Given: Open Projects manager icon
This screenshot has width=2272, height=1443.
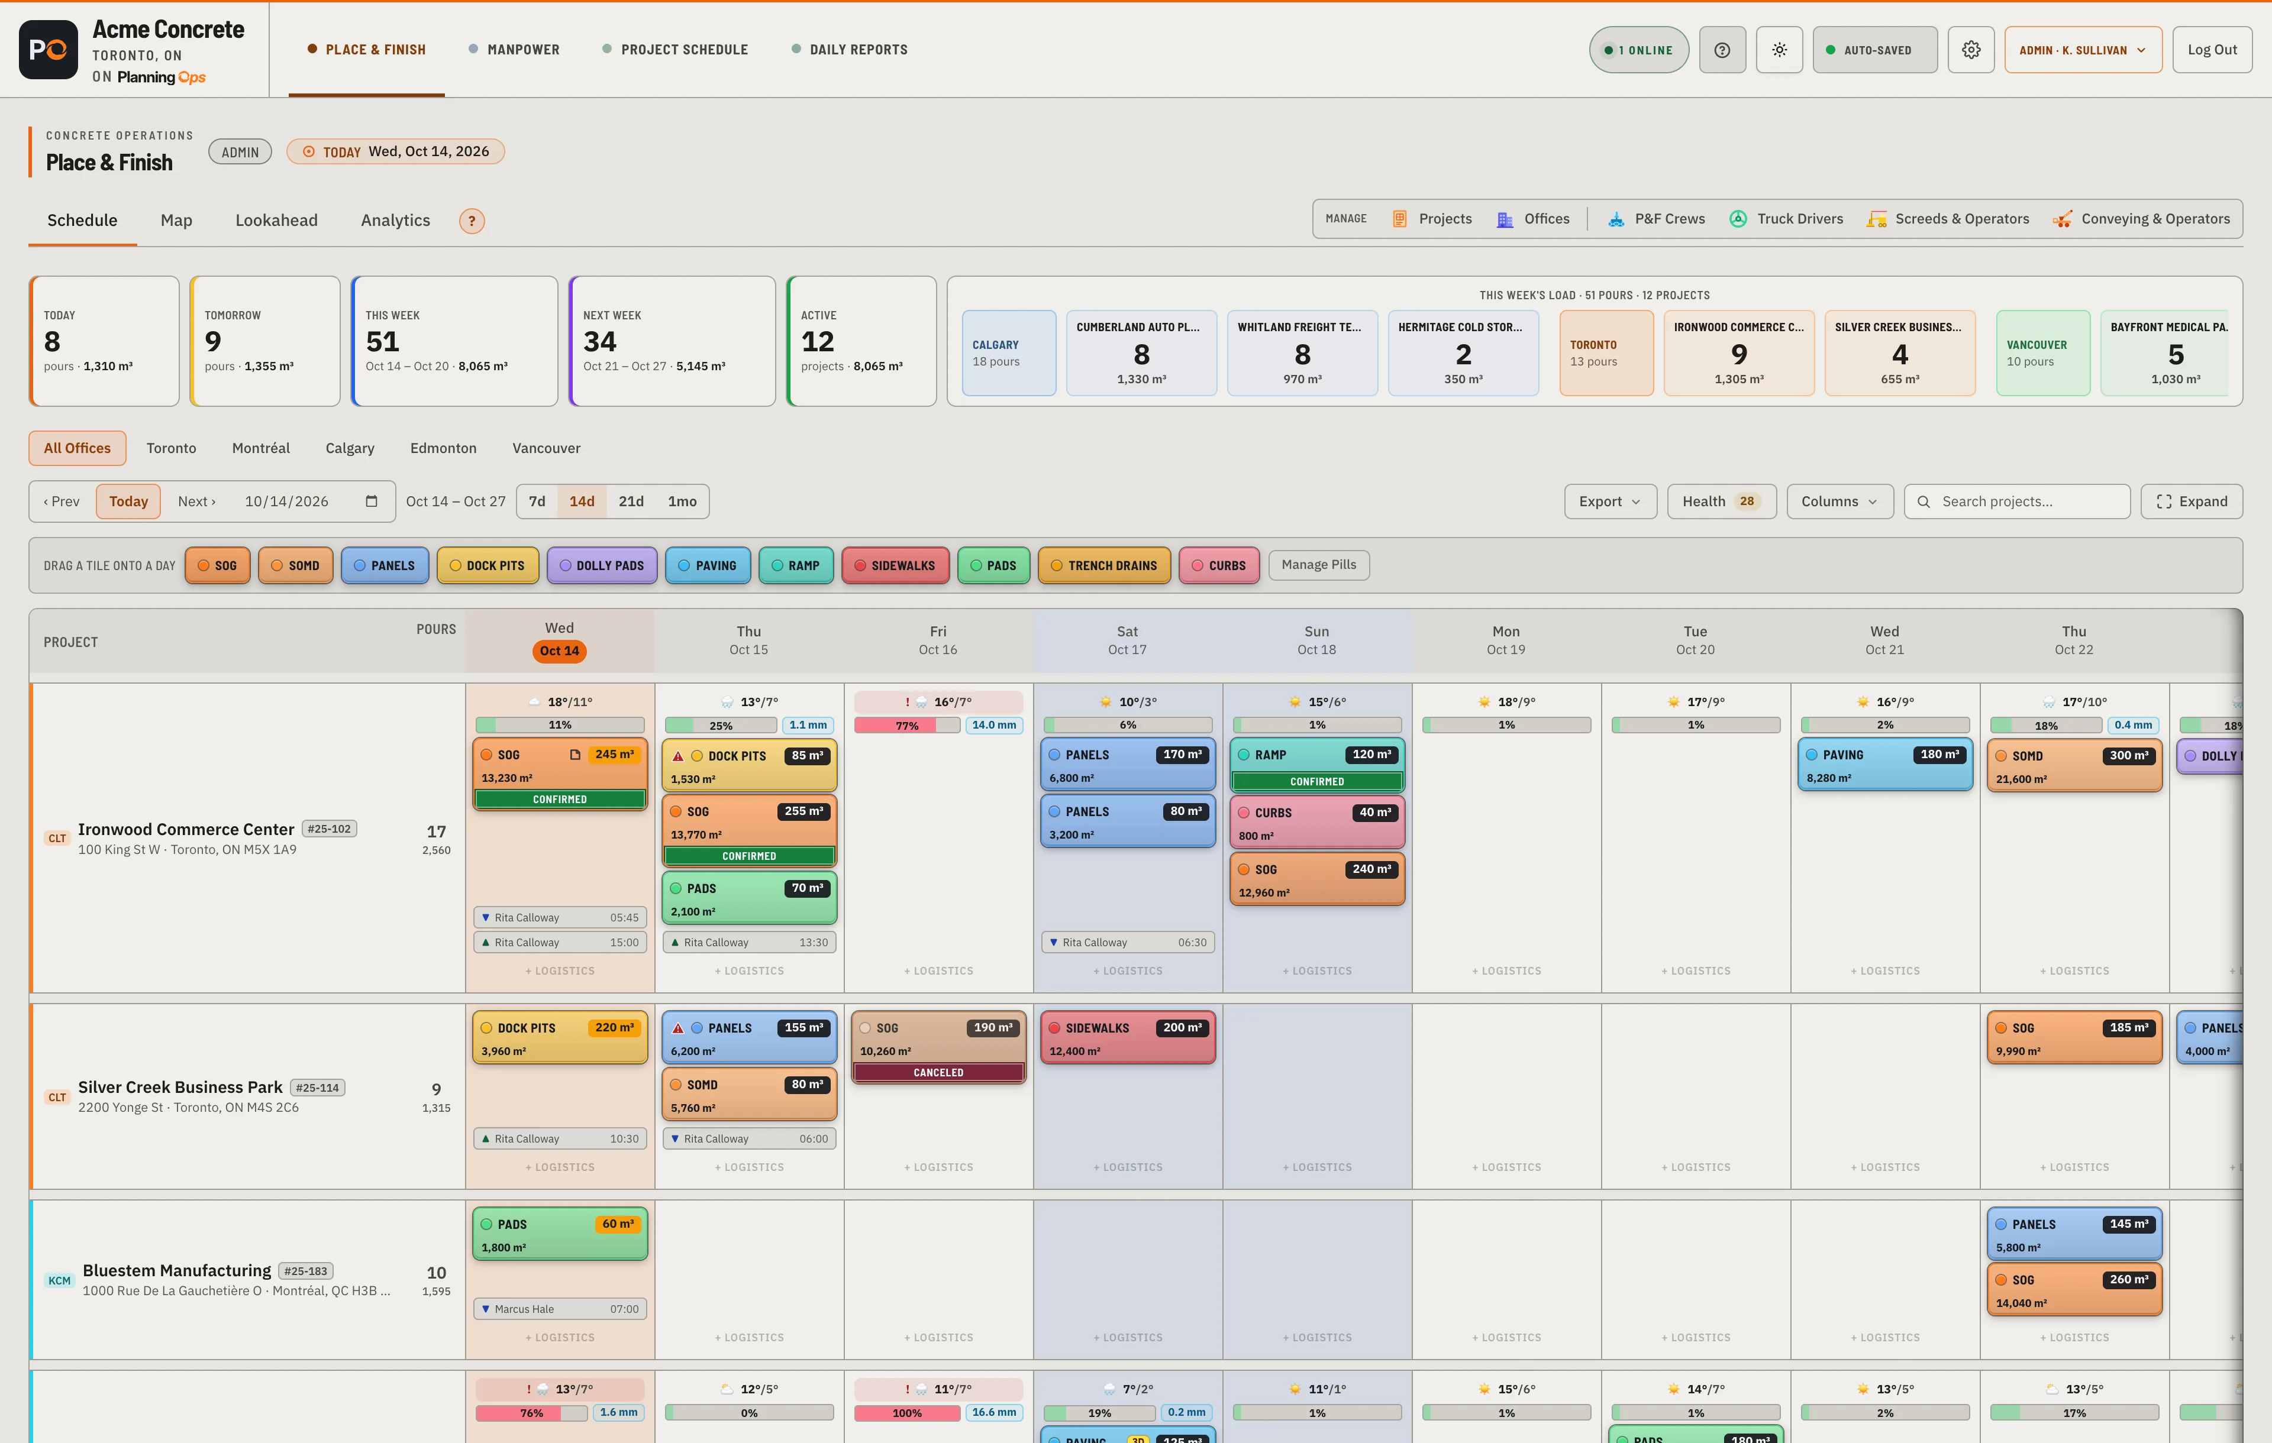Looking at the screenshot, I should click(x=1399, y=219).
